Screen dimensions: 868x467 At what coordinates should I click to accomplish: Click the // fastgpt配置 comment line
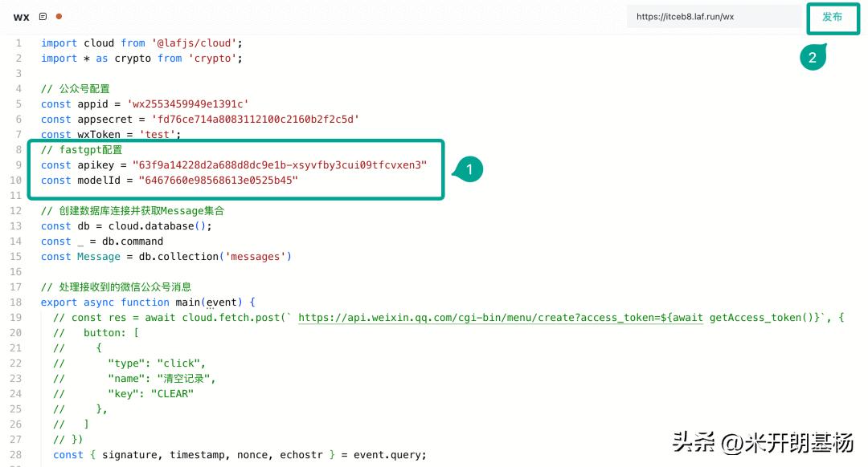pos(82,150)
